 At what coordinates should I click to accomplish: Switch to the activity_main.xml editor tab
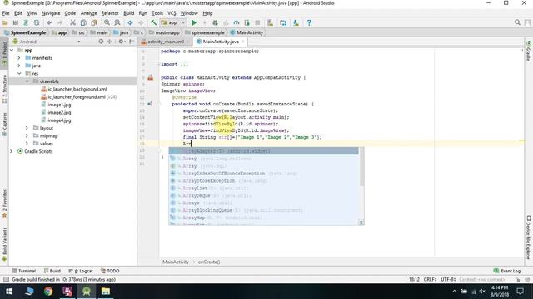165,42
